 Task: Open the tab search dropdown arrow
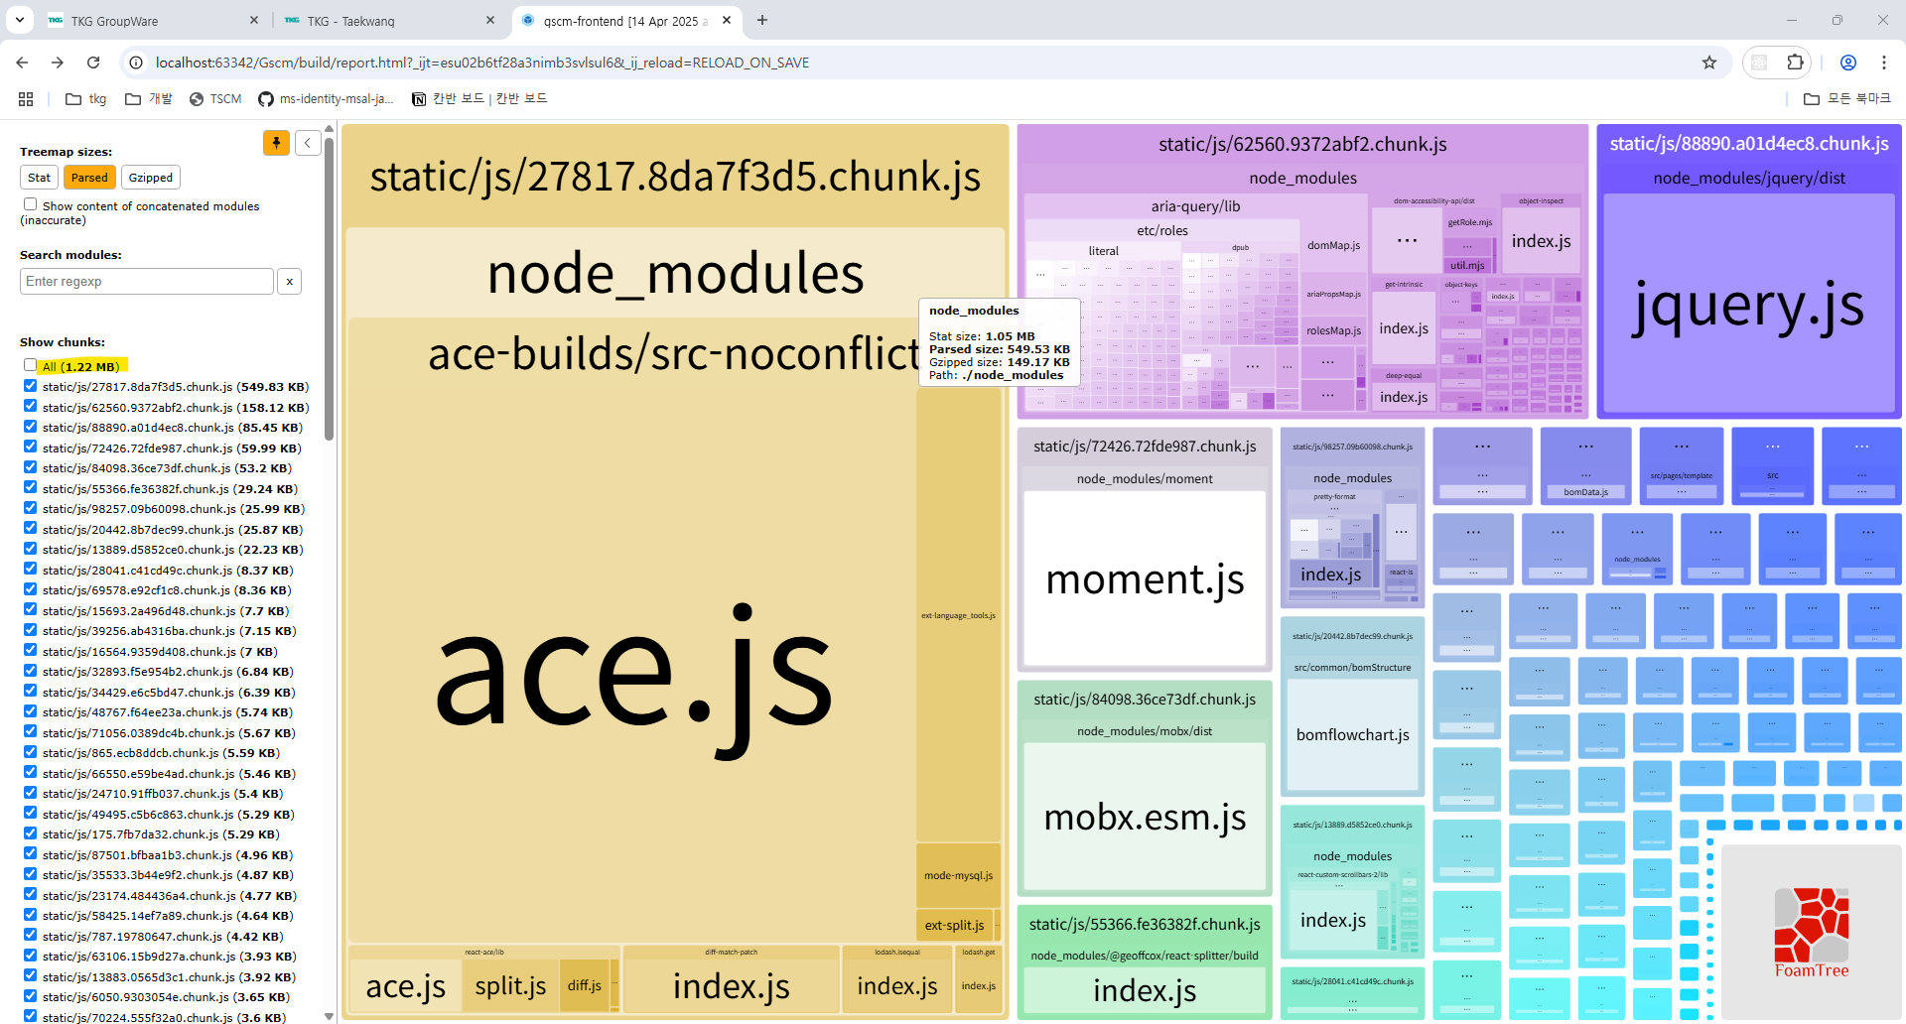20,20
